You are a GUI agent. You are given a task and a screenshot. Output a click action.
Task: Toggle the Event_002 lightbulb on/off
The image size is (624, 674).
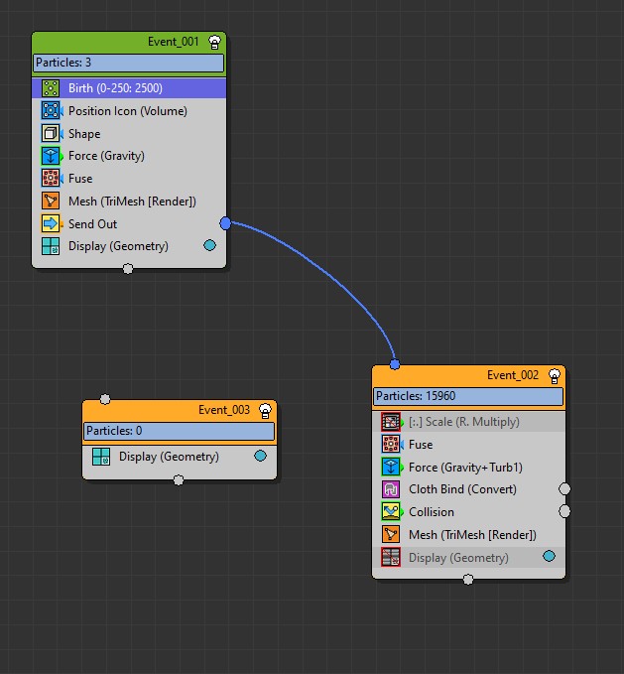coord(554,375)
